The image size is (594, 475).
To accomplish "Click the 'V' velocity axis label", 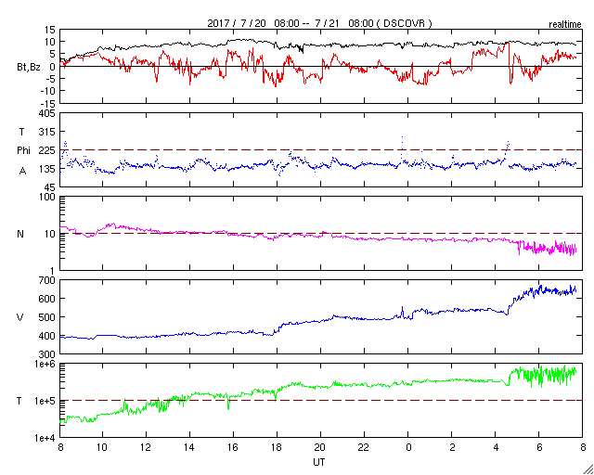I will tap(20, 317).
